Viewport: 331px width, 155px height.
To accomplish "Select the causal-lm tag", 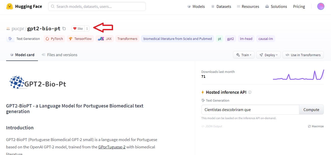I will (x=266, y=39).
